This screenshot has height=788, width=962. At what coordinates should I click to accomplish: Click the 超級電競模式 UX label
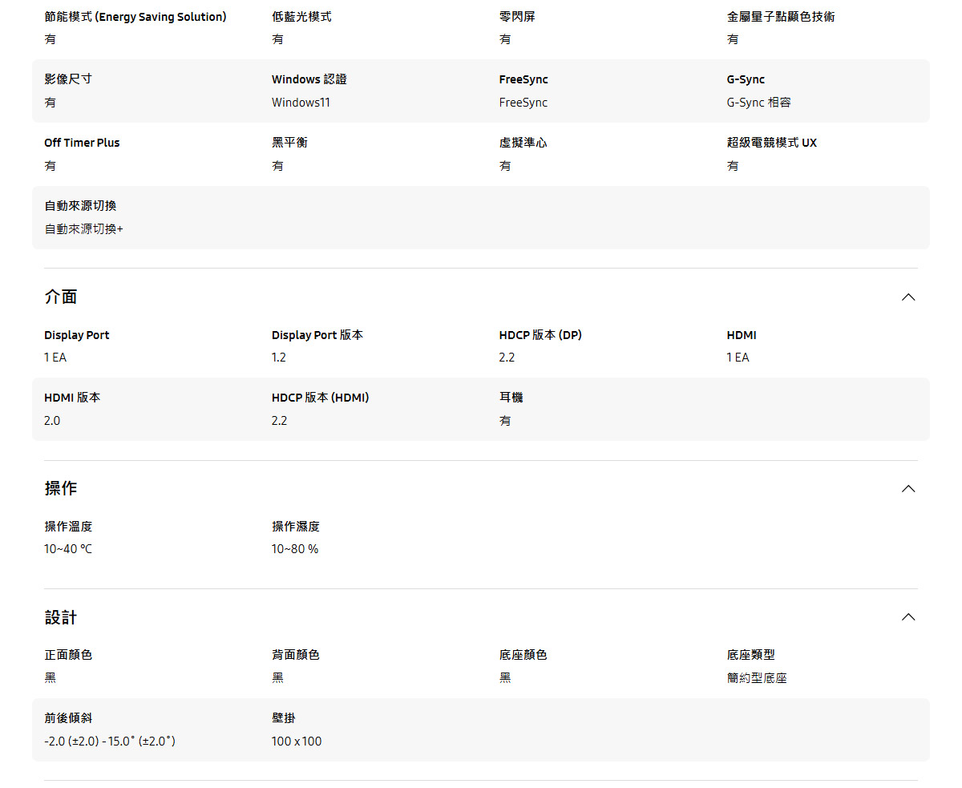click(771, 143)
